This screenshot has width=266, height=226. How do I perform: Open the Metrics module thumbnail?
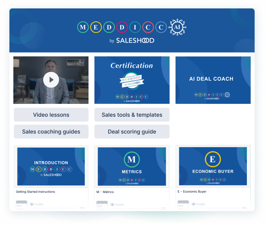click(x=132, y=167)
